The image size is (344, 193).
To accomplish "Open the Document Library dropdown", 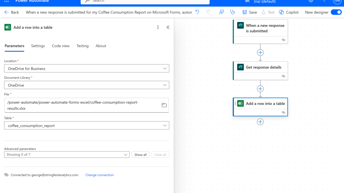I will pos(87,85).
